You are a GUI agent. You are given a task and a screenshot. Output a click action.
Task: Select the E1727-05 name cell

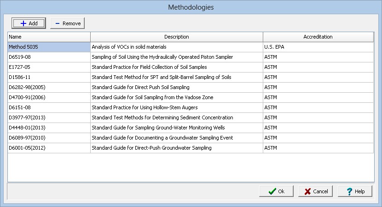[49, 67]
